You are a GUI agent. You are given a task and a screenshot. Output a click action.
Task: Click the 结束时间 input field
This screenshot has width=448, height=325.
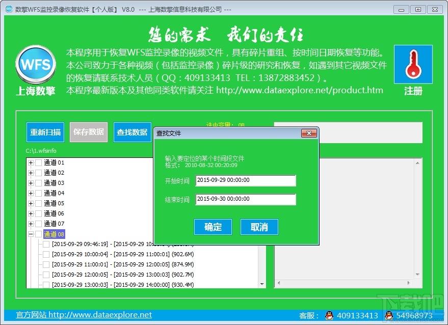click(246, 199)
